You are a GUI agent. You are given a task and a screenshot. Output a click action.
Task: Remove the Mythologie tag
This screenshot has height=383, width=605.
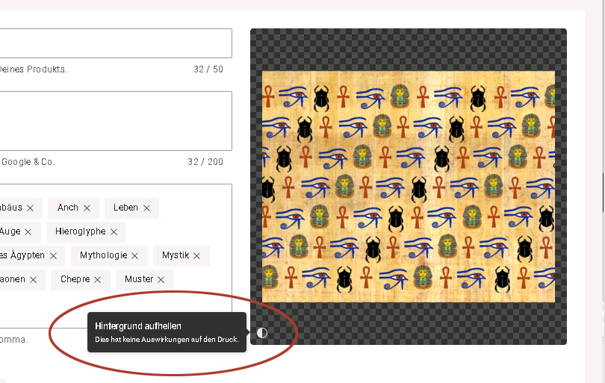135,256
